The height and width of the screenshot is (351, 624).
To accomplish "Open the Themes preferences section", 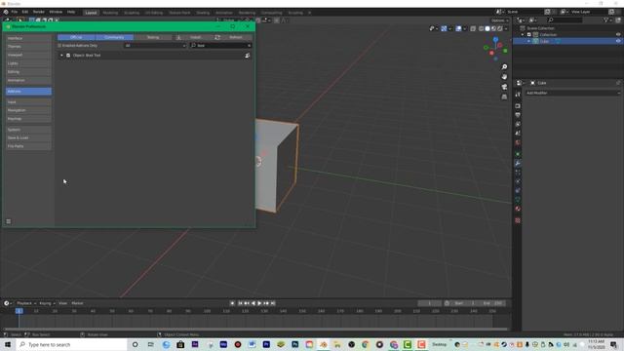I will pos(28,47).
